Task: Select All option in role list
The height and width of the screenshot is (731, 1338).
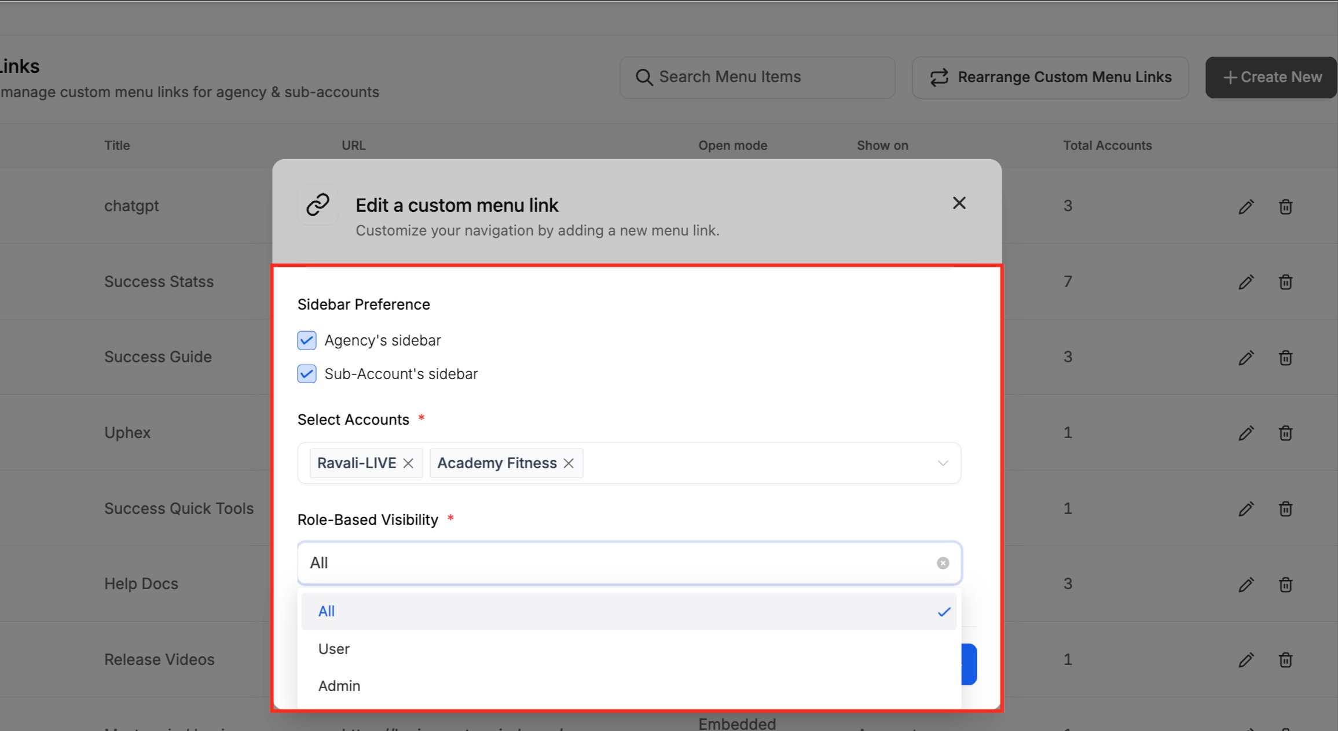Action: [x=327, y=612]
